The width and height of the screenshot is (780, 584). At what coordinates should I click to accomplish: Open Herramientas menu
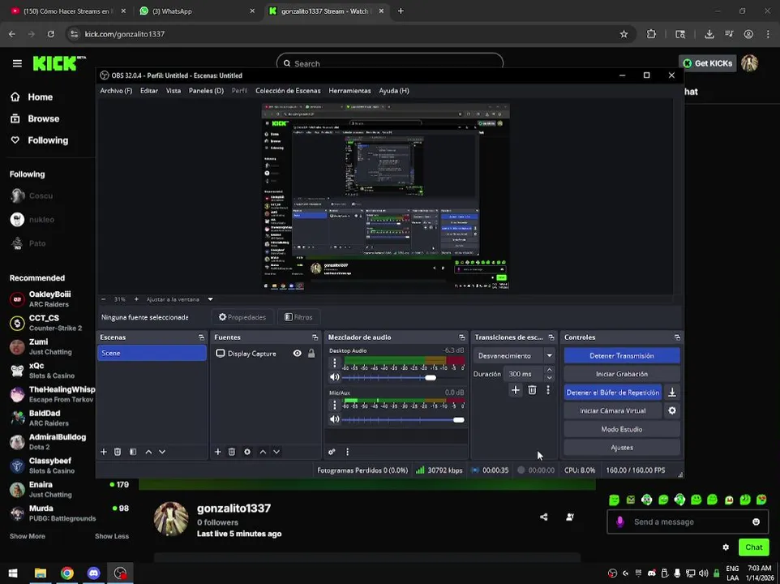click(349, 91)
